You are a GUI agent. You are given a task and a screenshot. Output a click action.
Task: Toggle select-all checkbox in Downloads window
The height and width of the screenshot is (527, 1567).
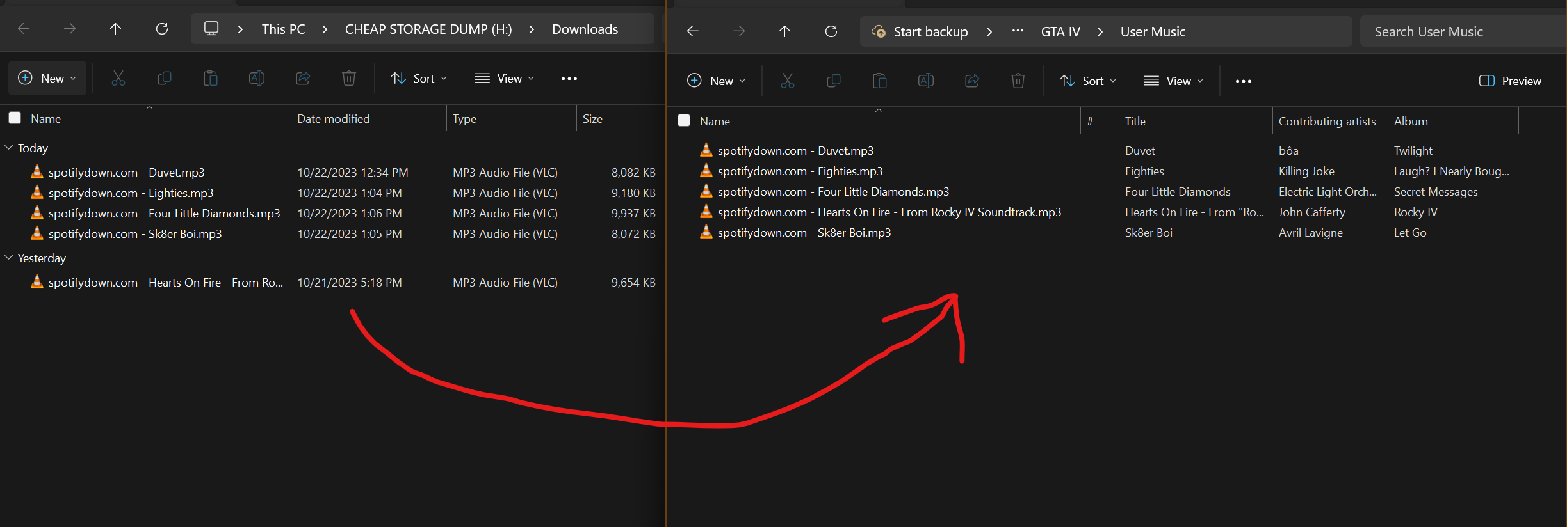click(x=15, y=118)
